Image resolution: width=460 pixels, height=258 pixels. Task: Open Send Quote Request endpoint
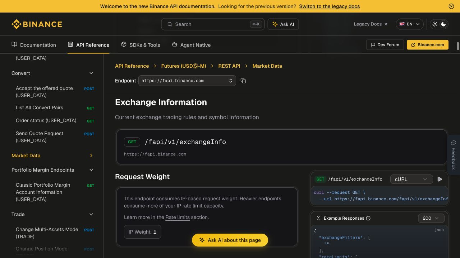[55, 137]
